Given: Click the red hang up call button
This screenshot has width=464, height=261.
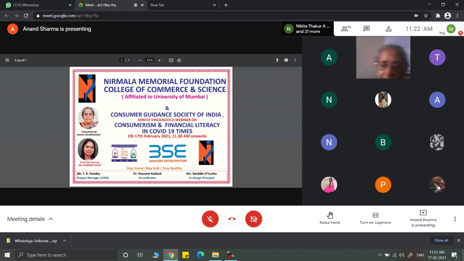Looking at the screenshot, I should click(232, 219).
